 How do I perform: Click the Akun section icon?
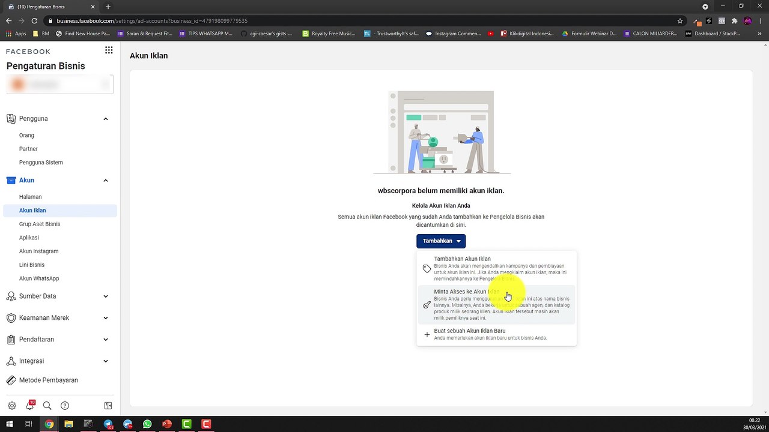click(11, 180)
